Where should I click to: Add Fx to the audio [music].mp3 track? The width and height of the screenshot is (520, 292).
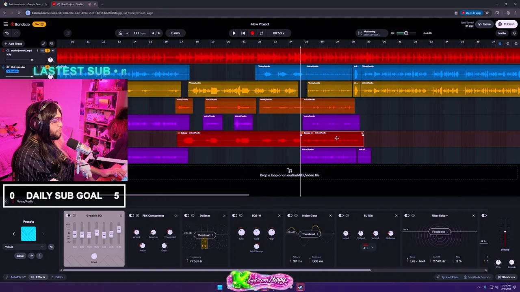(9, 55)
